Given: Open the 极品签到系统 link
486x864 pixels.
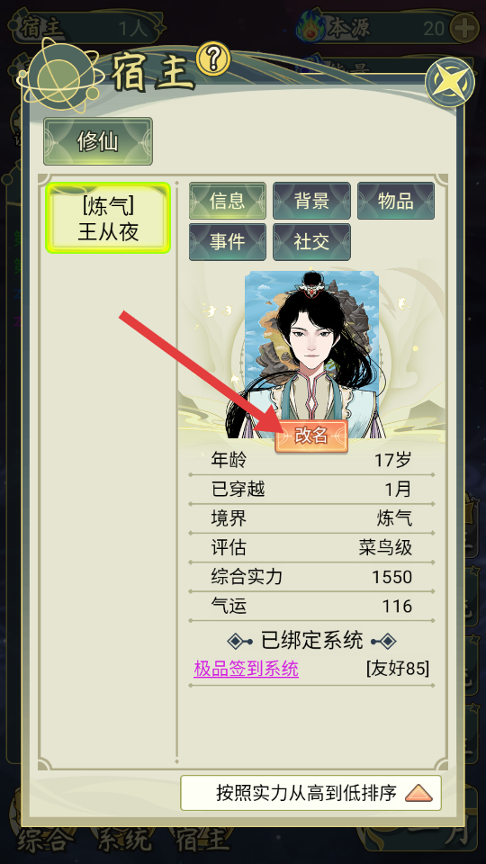Looking at the screenshot, I should [x=247, y=669].
